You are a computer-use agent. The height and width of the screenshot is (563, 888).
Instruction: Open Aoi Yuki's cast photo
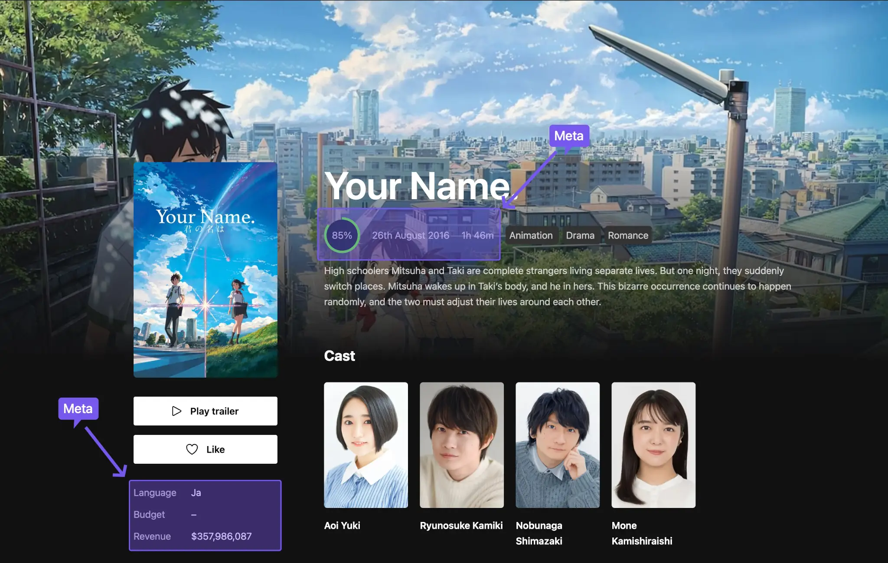point(366,445)
